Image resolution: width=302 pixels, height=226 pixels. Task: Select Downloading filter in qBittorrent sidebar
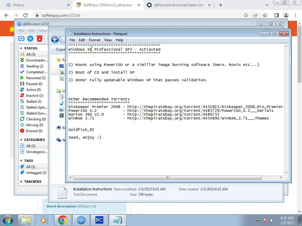point(34,60)
